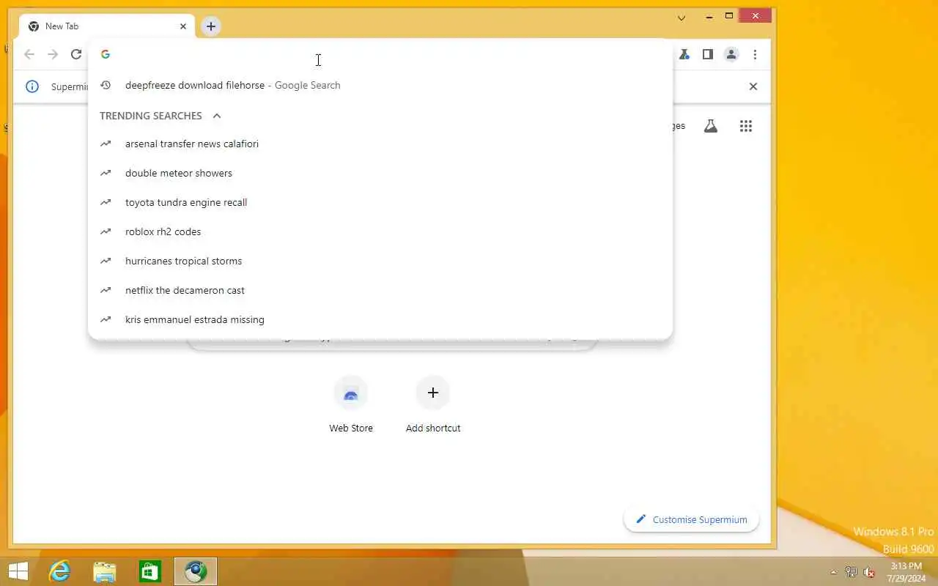Click trending icon beside double meteor showers

106,173
